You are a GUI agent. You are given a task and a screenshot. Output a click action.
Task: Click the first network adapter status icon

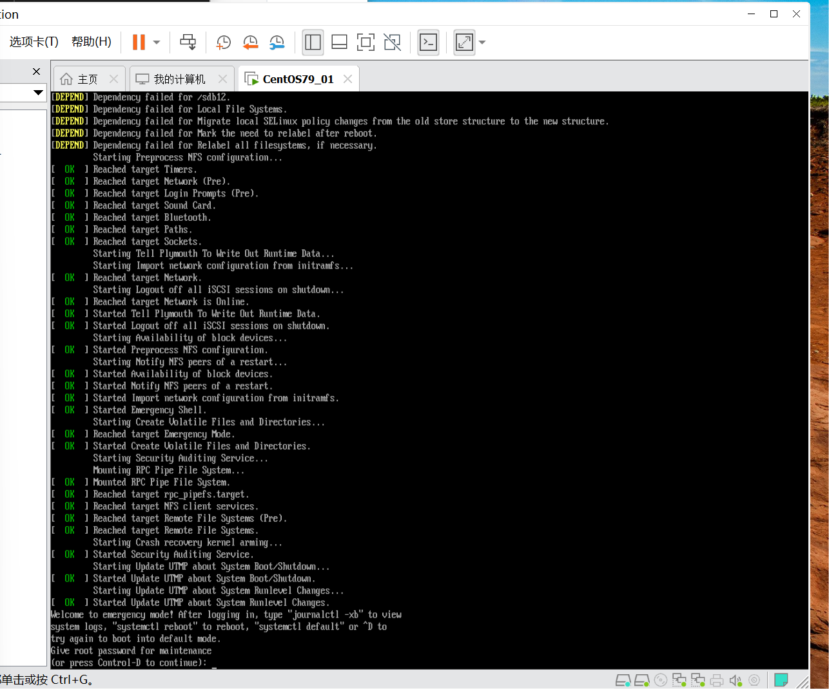click(679, 680)
